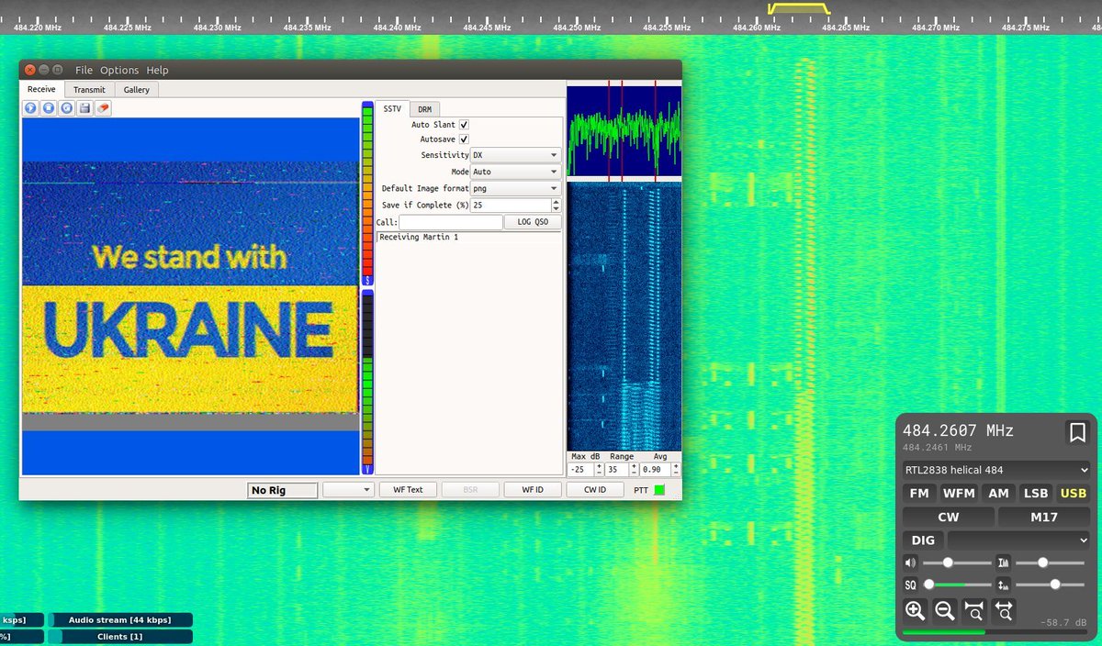
Task: Zoom out the waterfall totally
Action: pos(1004,611)
